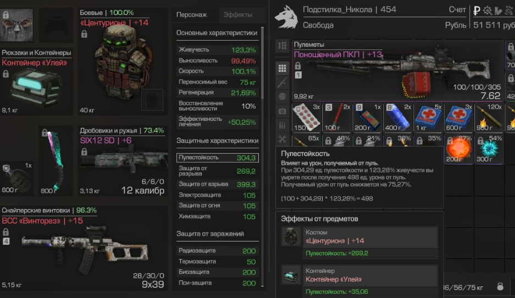Toggle lock on Поношенный ПКП weapon
Image resolution: width=515 pixels, height=298 pixels.
tap(297, 65)
